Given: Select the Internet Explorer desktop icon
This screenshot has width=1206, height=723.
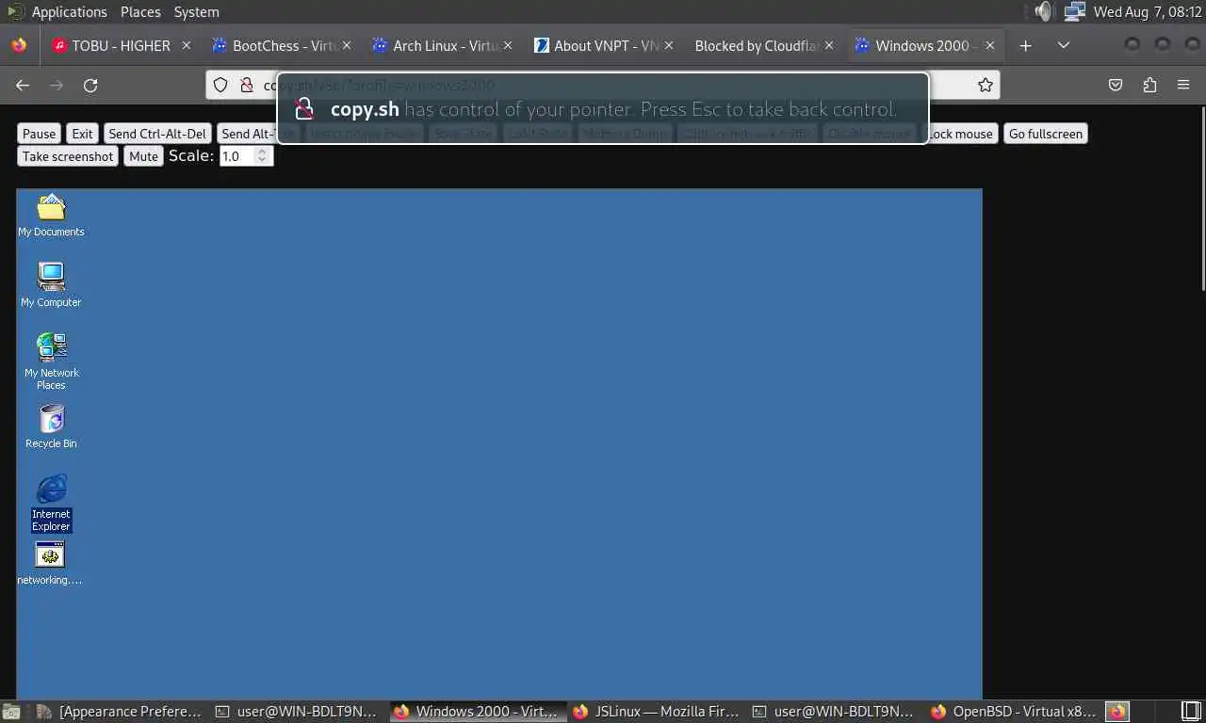Looking at the screenshot, I should (x=51, y=503).
